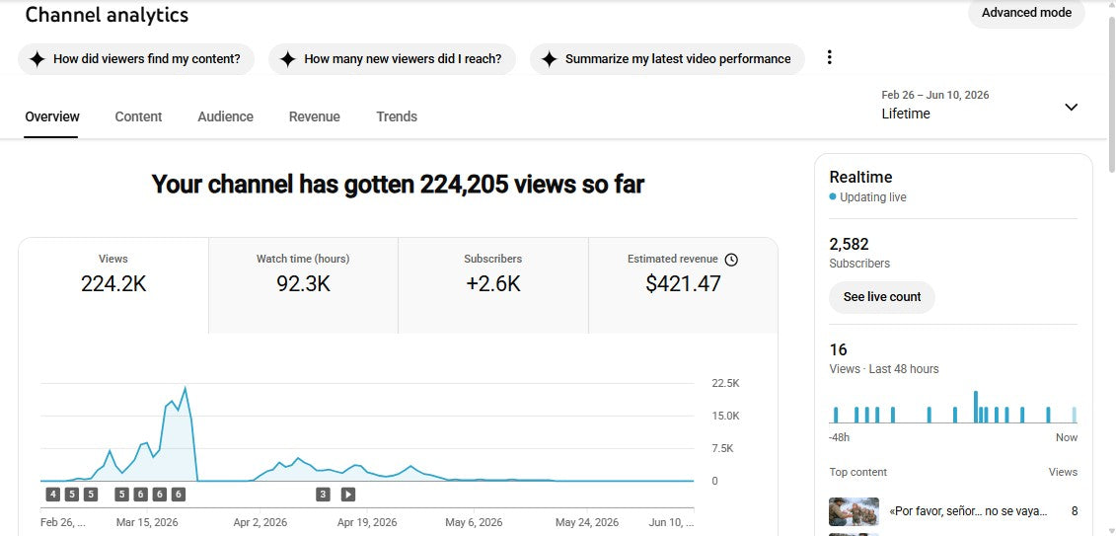Viewport: 1116px width, 536px height.
Task: Click the 'Updating live' status text
Action: (x=872, y=197)
